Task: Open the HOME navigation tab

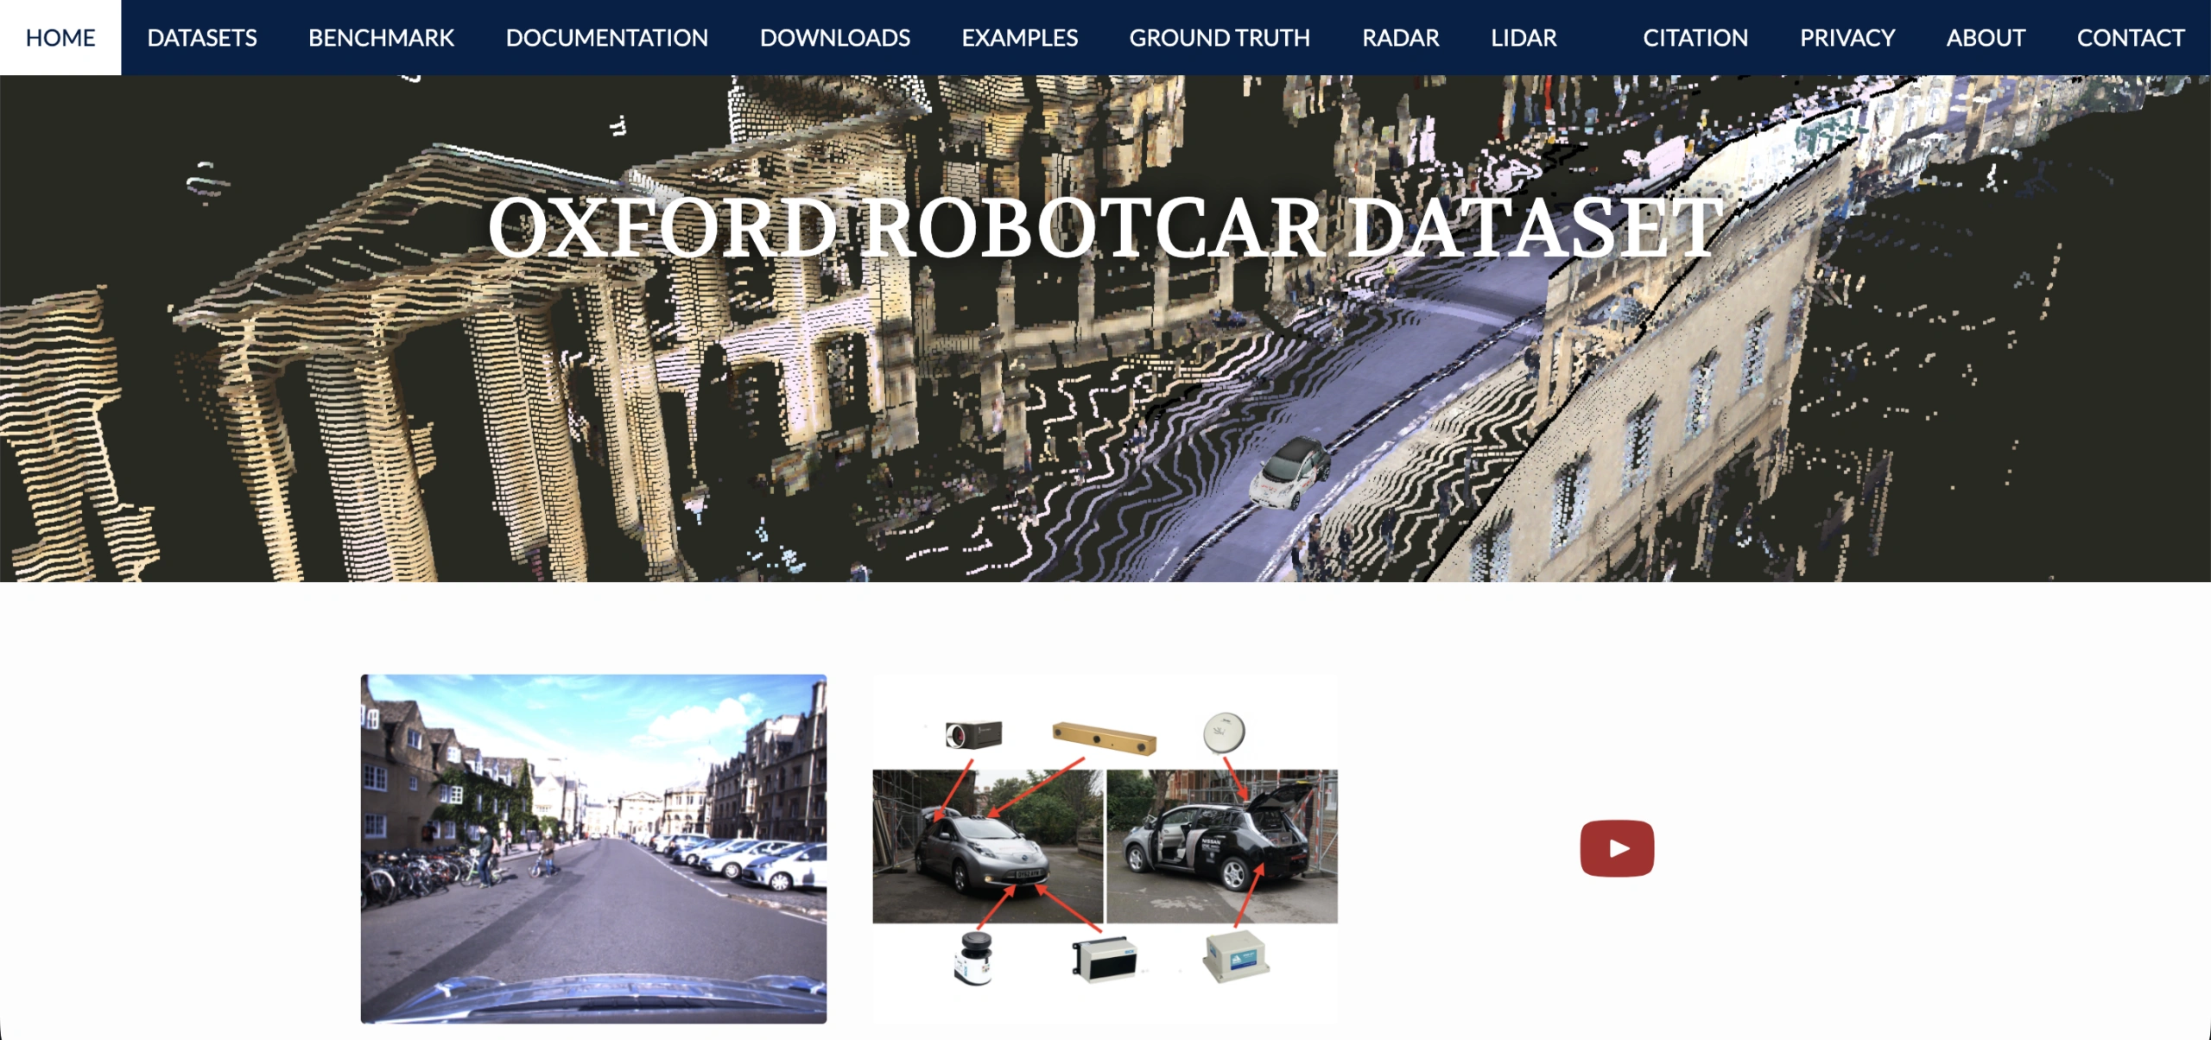Action: coord(60,37)
